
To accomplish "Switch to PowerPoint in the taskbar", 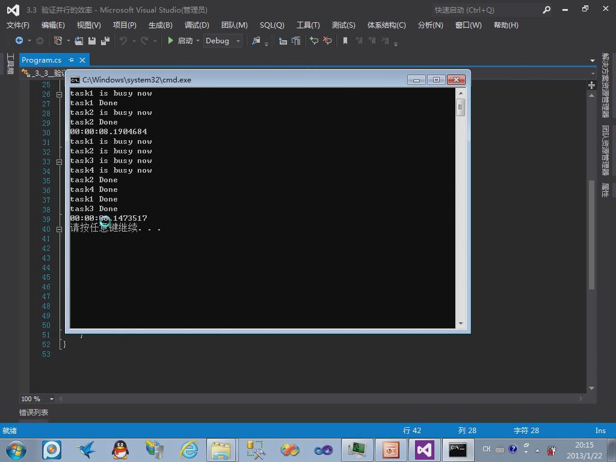I will point(390,450).
